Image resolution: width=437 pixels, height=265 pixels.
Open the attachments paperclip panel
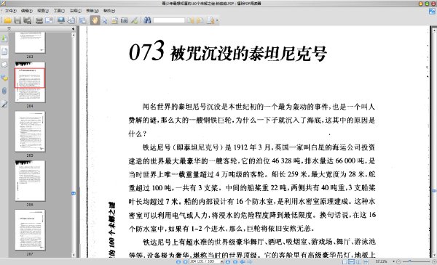coord(4,91)
